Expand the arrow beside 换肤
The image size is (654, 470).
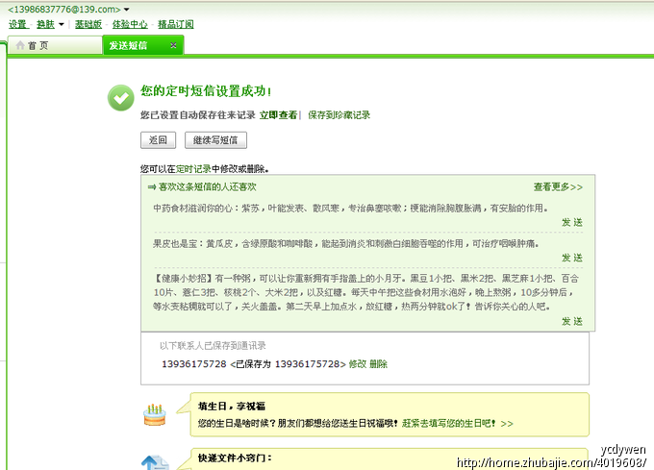62,25
